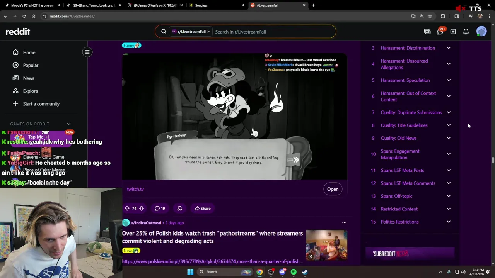The width and height of the screenshot is (495, 278).
Task: Click the Reddit advertise AD icon
Action: [427, 32]
